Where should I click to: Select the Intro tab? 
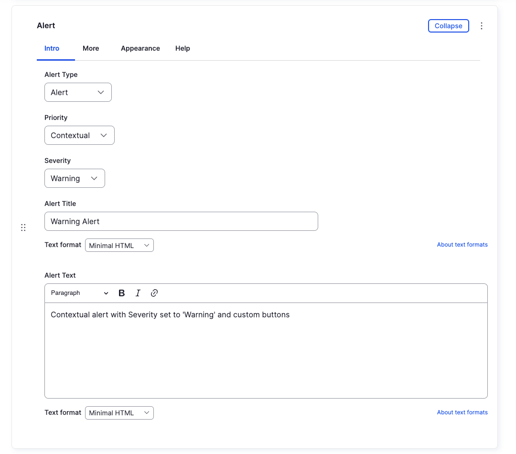(x=52, y=48)
